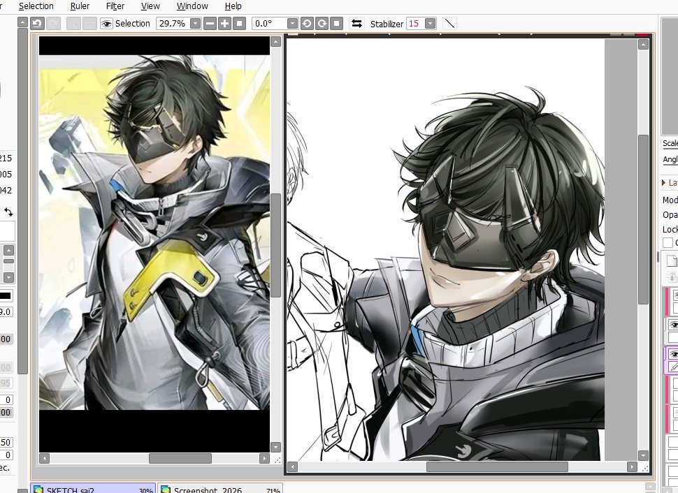Screen dimensions: 678x493
Task: Switch to the Screenshot_2026 canvas tab
Action: pyautogui.click(x=210, y=490)
